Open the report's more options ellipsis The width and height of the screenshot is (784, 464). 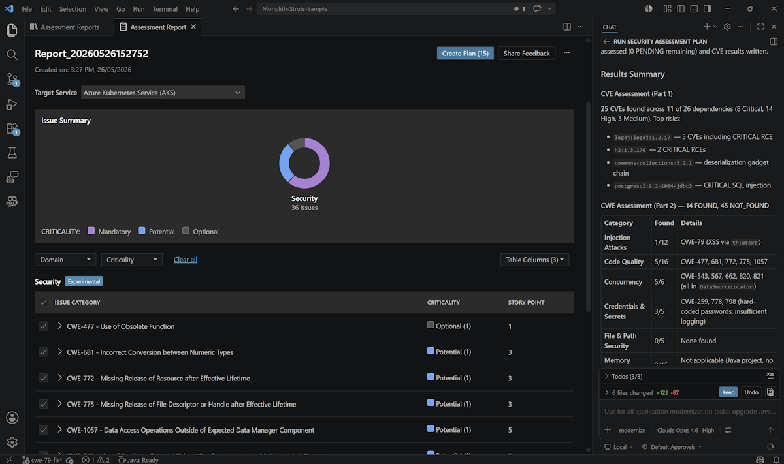tap(566, 53)
